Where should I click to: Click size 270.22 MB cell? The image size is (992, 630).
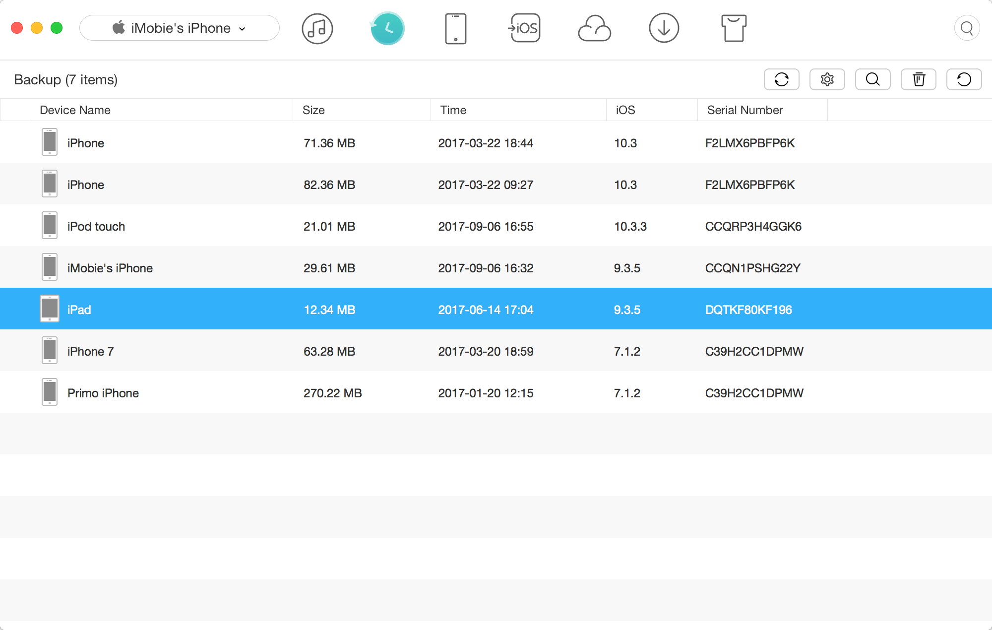[x=333, y=393]
